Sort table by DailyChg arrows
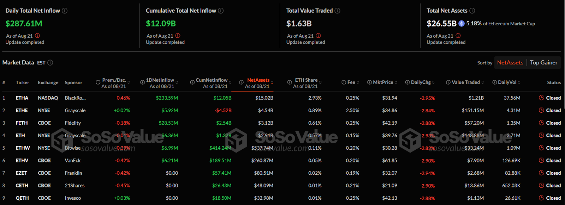Viewport: 565px width, 205px height. click(x=433, y=82)
